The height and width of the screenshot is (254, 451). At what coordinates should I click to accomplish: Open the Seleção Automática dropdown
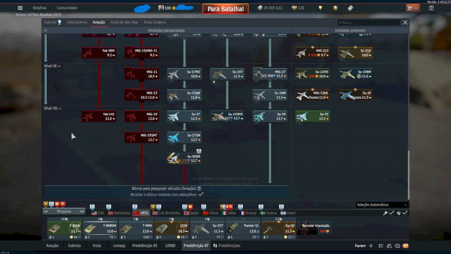(x=382, y=204)
